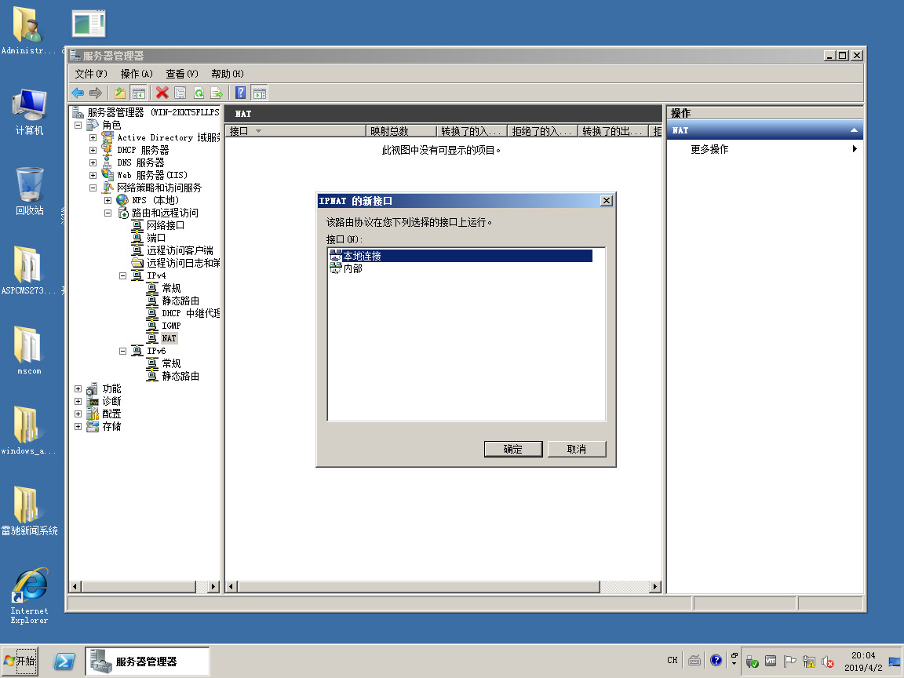Click the blue back arrow in toolbar

point(78,93)
